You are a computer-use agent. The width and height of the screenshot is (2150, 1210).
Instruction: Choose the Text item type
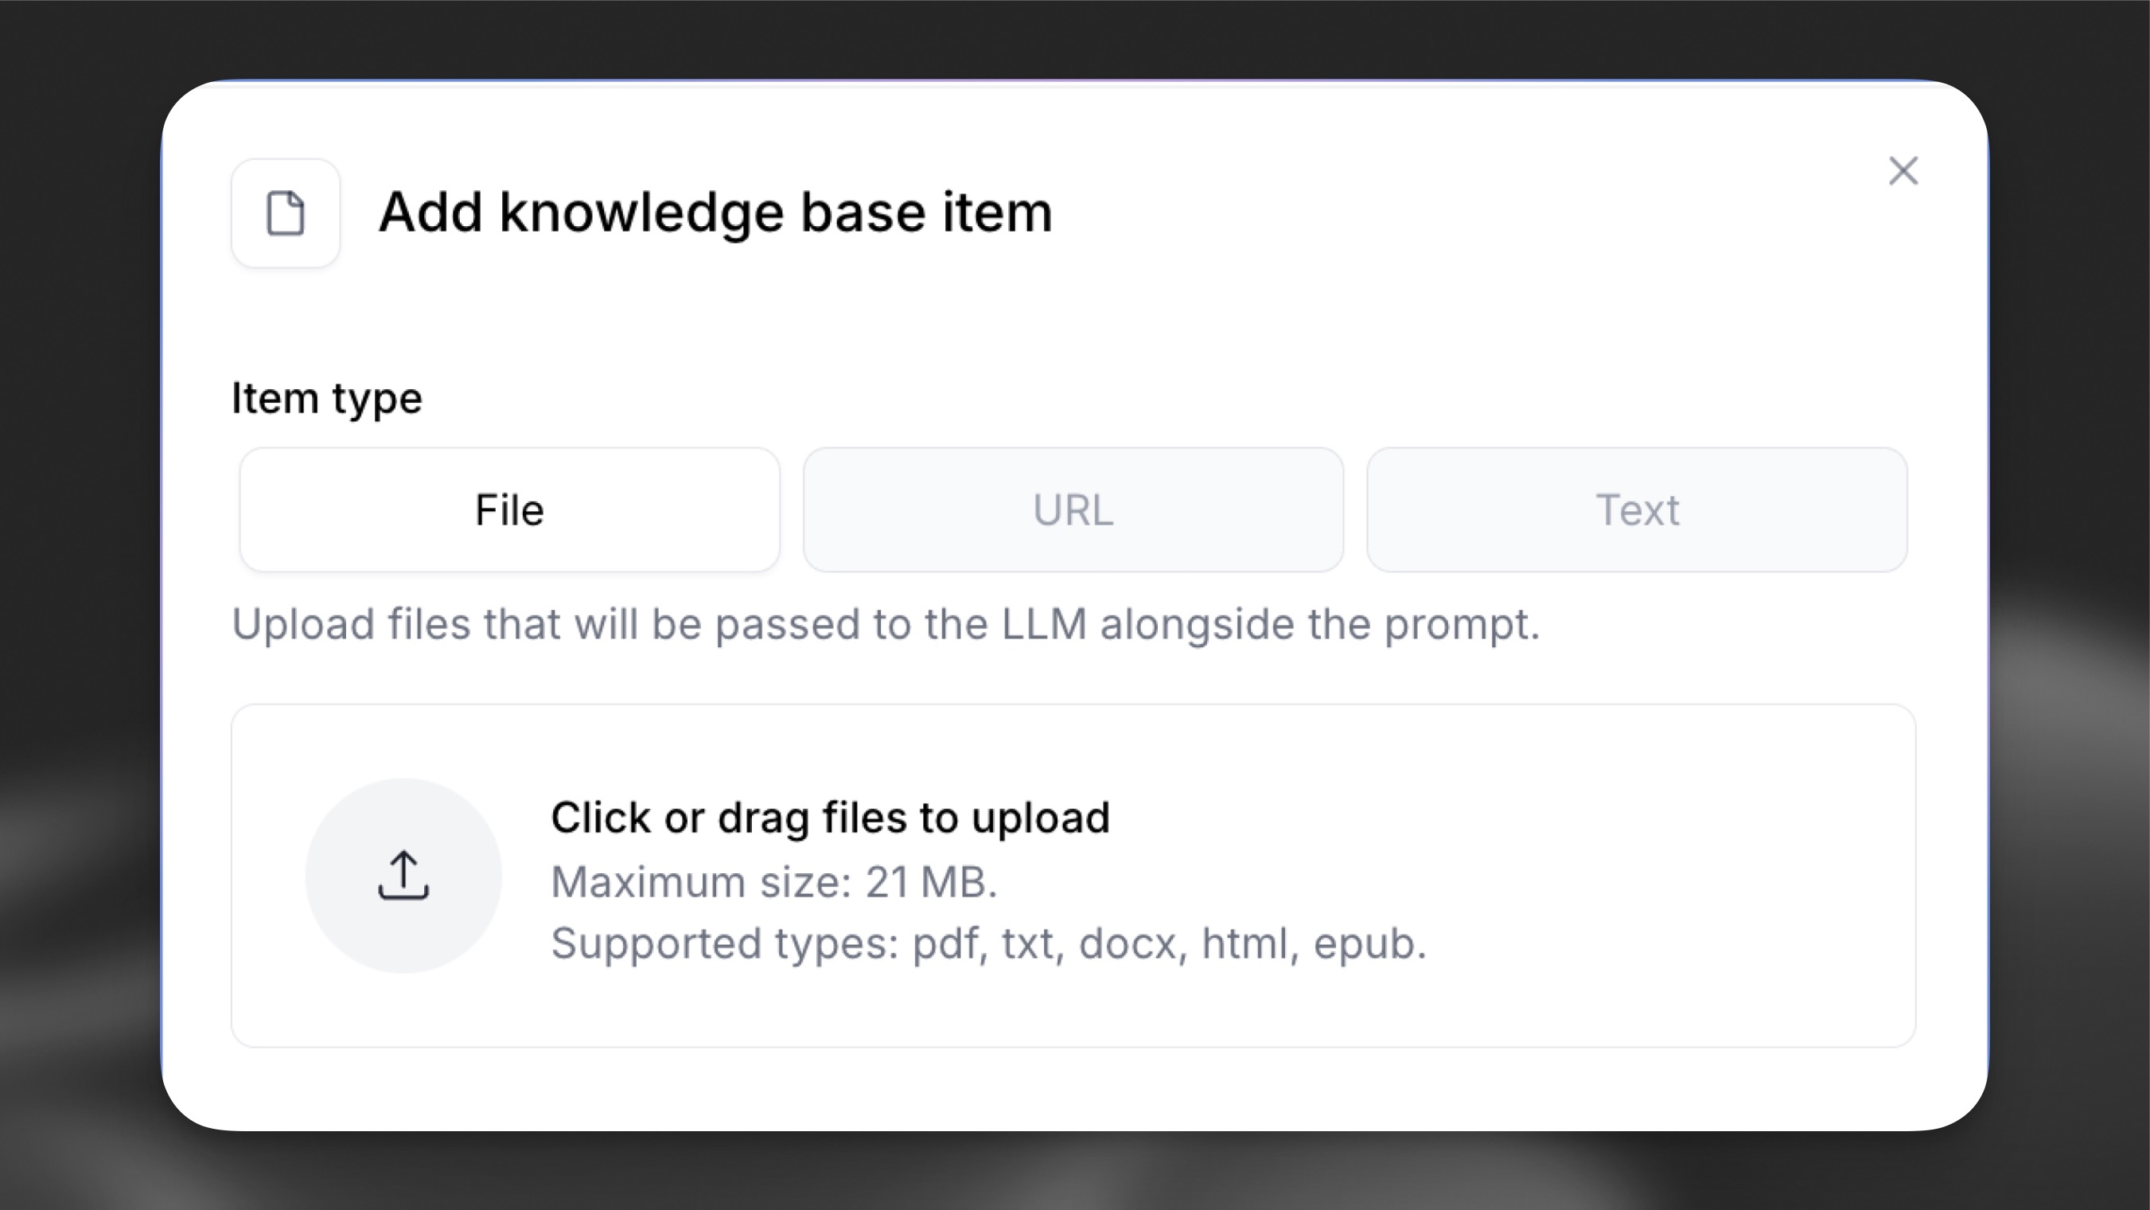coord(1636,509)
